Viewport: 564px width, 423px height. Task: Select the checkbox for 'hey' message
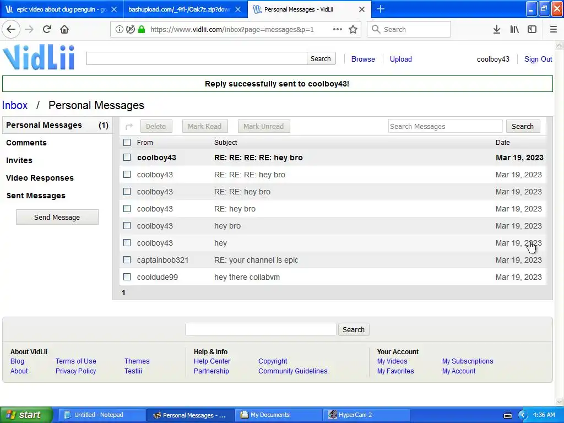pos(127,243)
